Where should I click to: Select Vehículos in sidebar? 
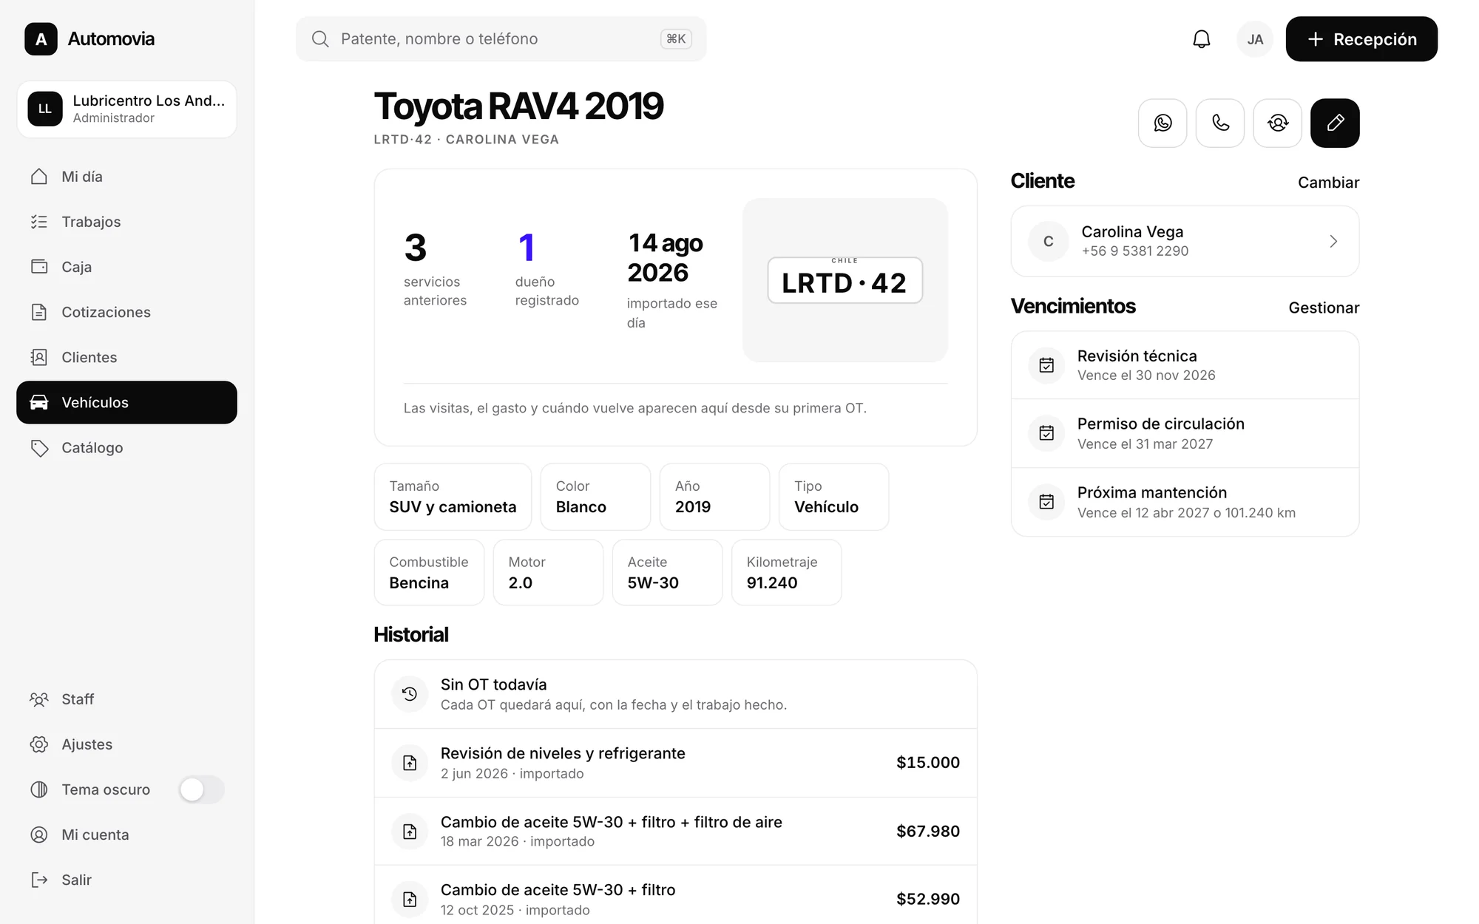(126, 402)
